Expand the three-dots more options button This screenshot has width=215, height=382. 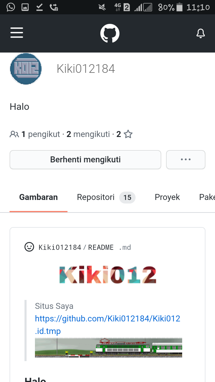[x=186, y=160]
